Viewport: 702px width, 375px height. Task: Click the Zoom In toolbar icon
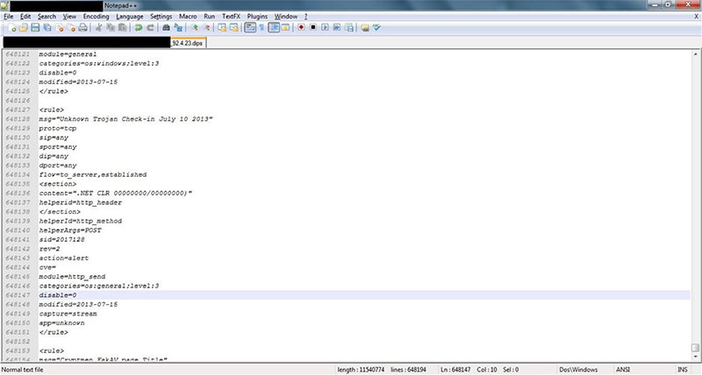coord(194,28)
